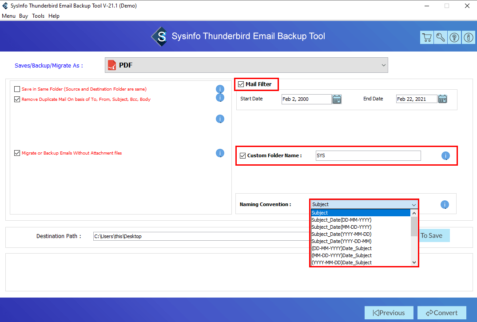Click the shopping cart buy icon
This screenshot has width=477, height=322.
click(426, 38)
